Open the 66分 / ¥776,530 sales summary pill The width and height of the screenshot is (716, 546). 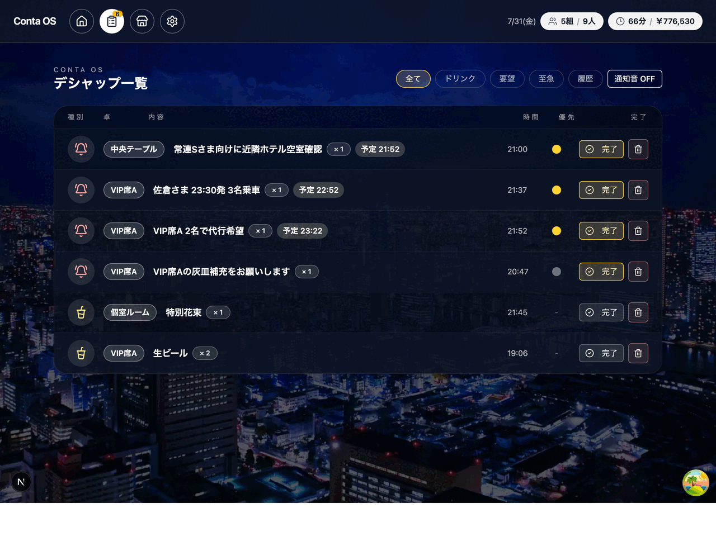tap(655, 21)
